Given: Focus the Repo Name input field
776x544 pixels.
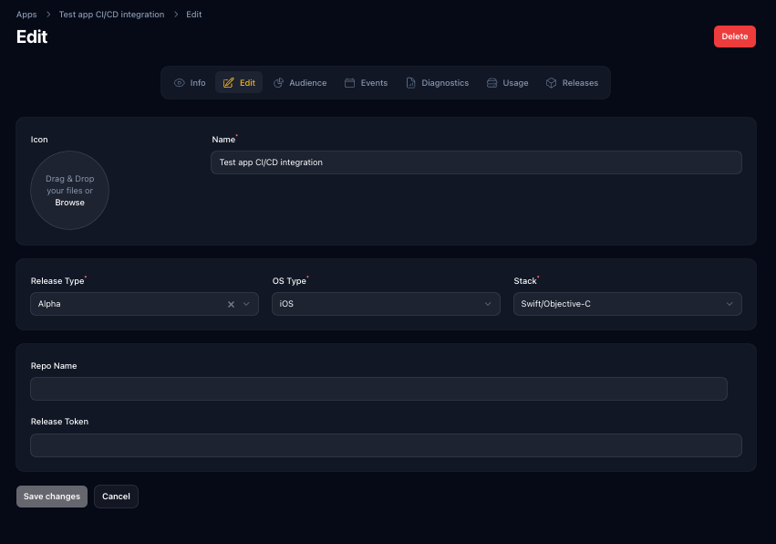Looking at the screenshot, I should coord(378,389).
